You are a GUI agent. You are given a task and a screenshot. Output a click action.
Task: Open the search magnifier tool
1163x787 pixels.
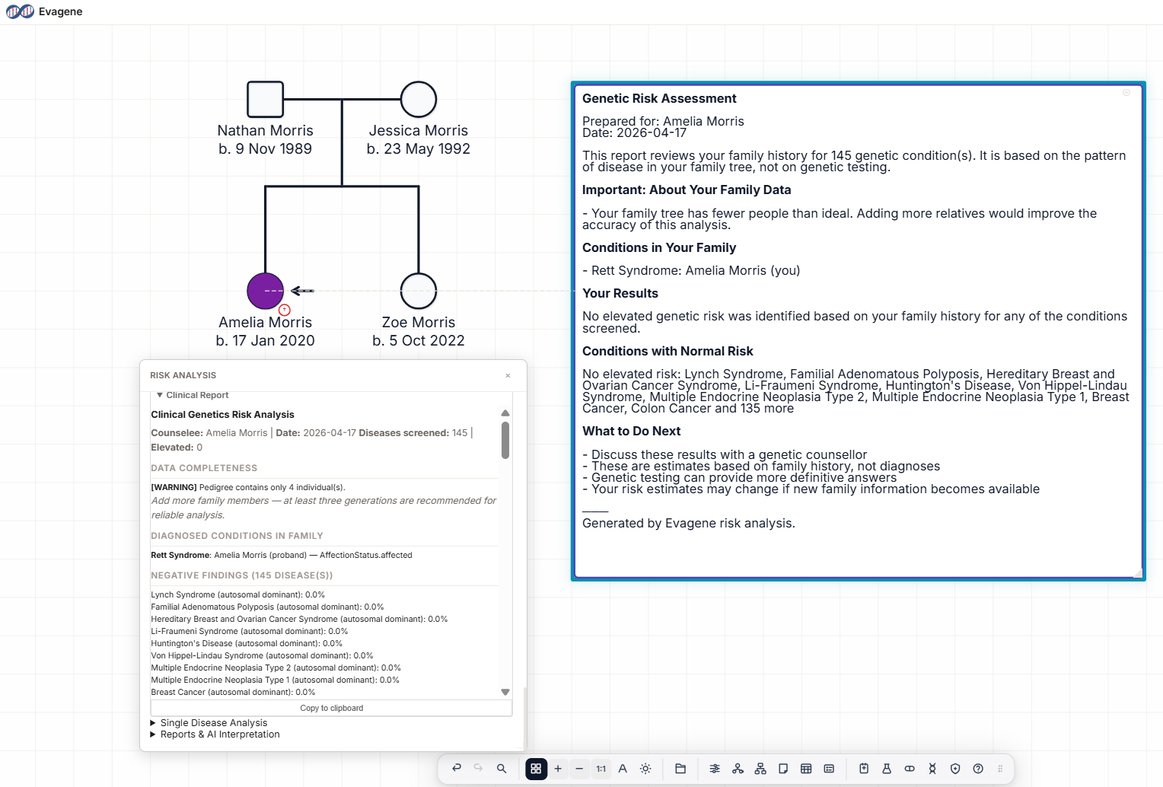click(502, 769)
